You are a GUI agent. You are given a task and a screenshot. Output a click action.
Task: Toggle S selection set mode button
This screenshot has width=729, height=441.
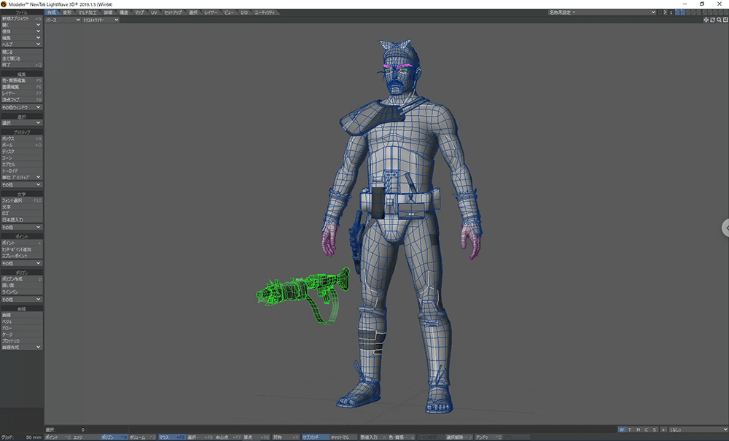(x=654, y=430)
